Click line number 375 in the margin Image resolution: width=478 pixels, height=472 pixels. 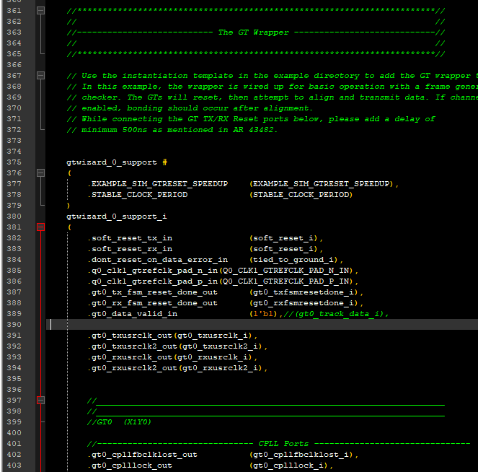(x=14, y=162)
